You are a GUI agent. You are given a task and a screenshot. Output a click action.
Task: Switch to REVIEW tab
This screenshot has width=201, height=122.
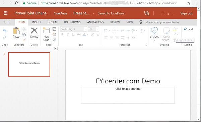pyautogui.click(x=115, y=22)
